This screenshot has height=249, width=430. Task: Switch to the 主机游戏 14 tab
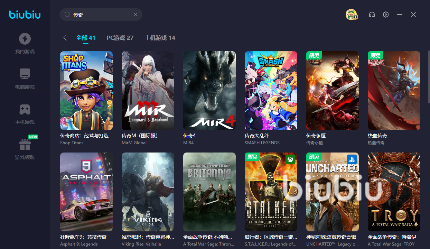tap(160, 38)
